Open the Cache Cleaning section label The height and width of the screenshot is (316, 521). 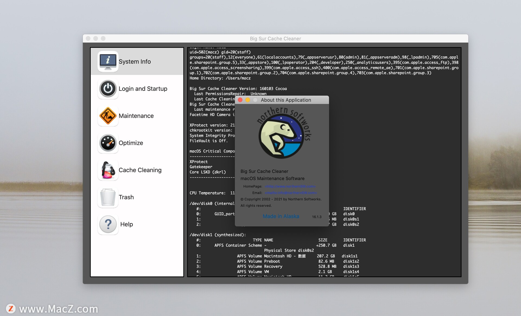(x=140, y=170)
